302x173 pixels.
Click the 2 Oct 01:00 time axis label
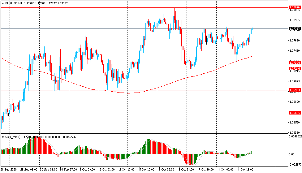pyautogui.click(x=107, y=170)
